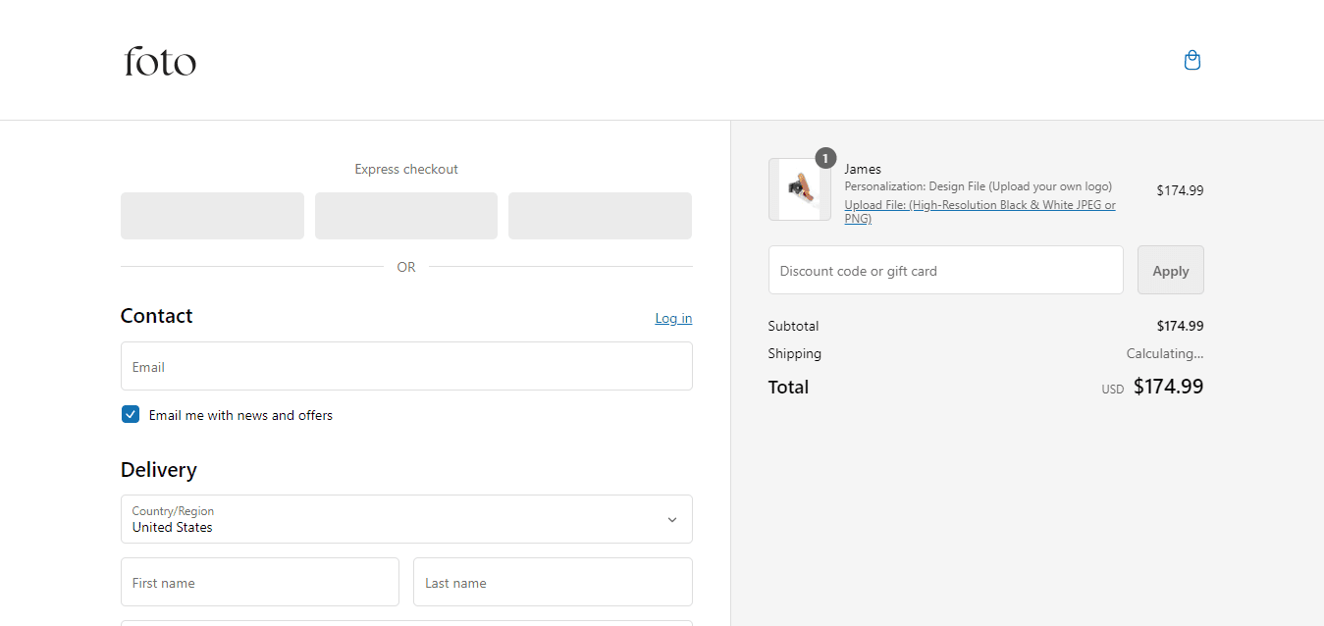Viewport: 1324px width, 626px height.
Task: Click the middle express checkout placeholder button
Action: click(406, 216)
